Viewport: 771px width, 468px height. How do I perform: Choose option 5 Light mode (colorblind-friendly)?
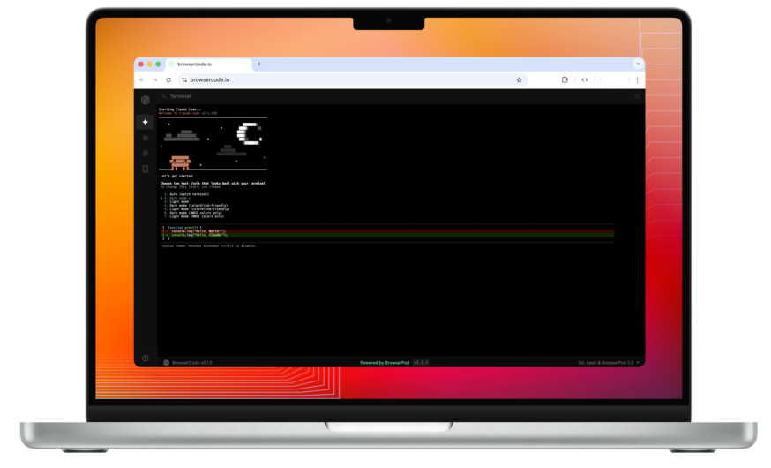click(197, 209)
